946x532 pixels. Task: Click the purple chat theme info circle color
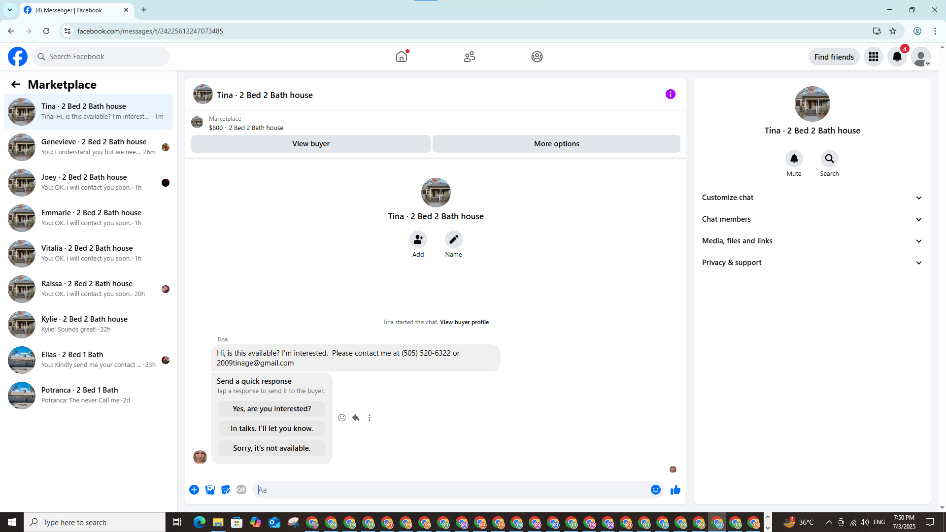pyautogui.click(x=670, y=94)
